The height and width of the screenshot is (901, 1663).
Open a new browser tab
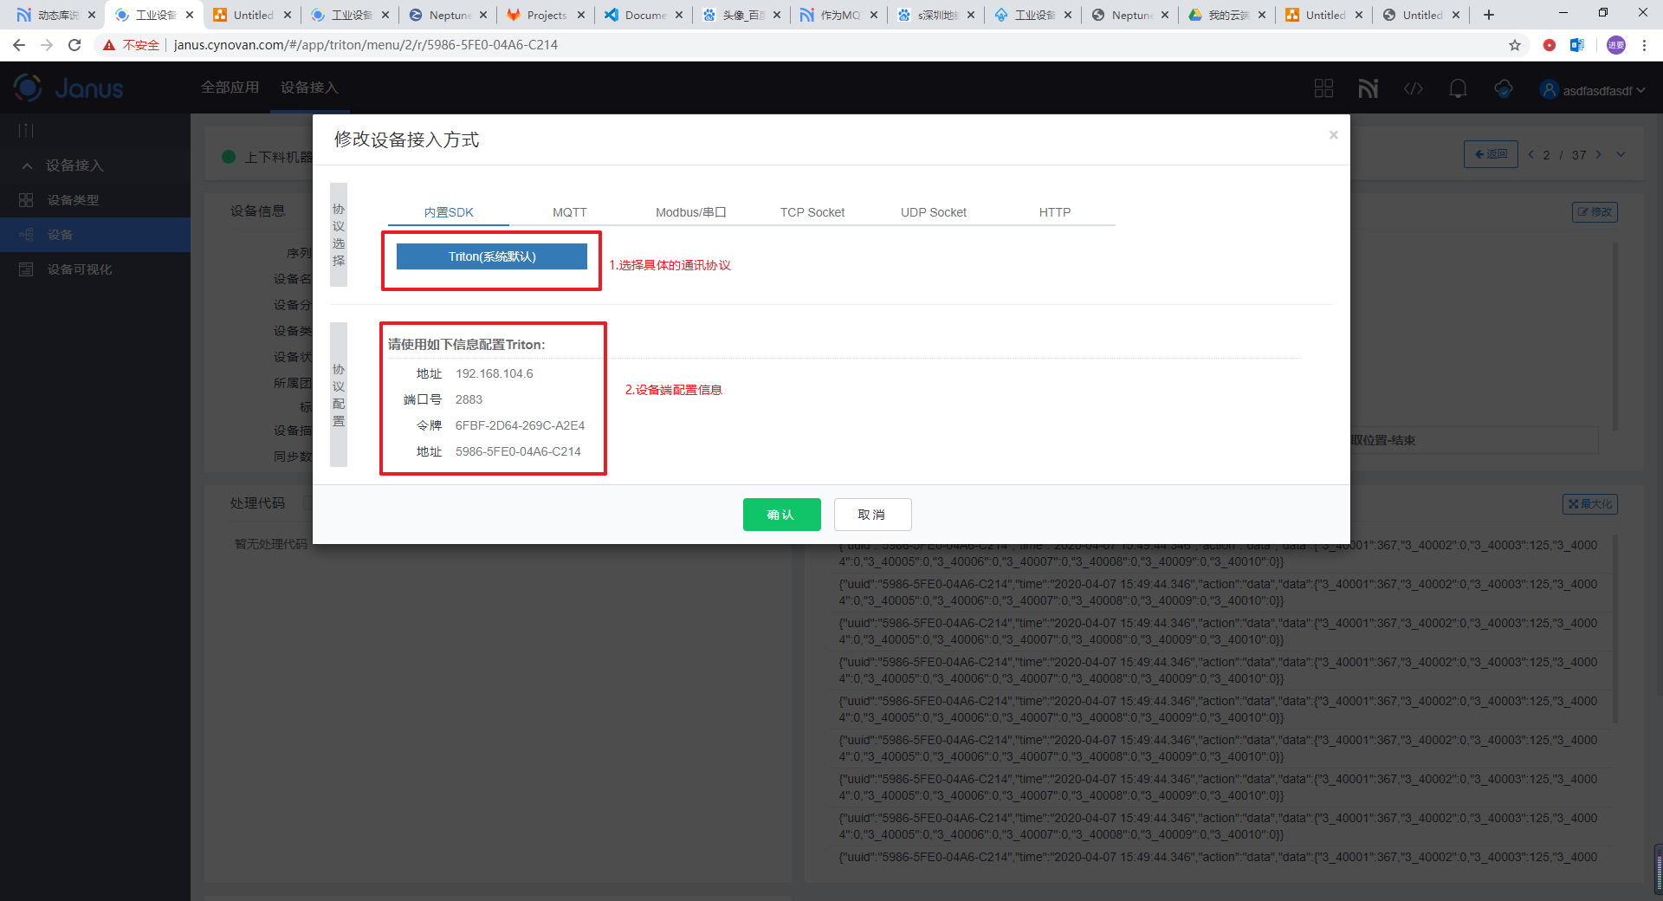(x=1489, y=15)
